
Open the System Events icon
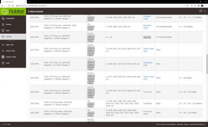coord(3,57)
